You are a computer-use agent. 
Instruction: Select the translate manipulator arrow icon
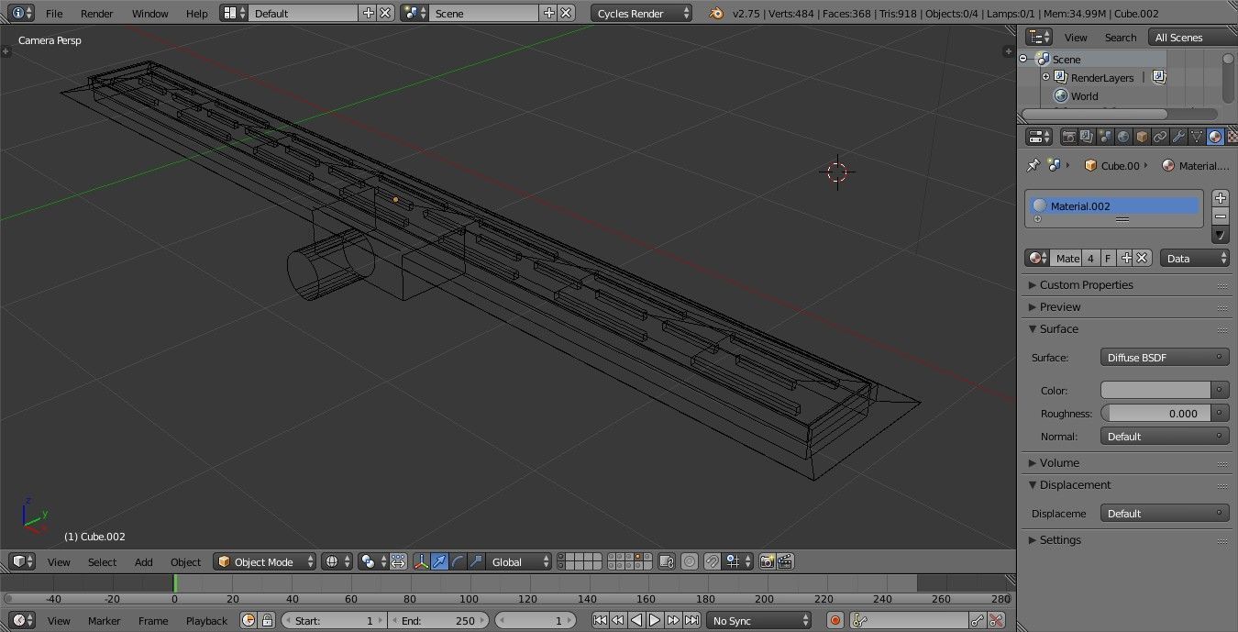(x=440, y=561)
